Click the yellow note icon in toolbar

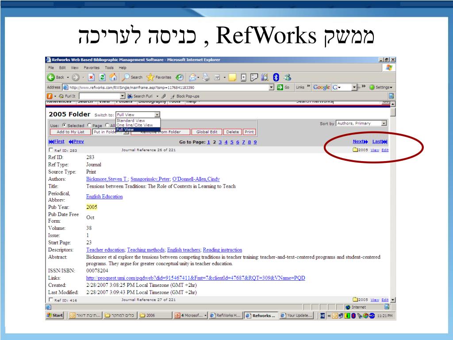(232, 77)
